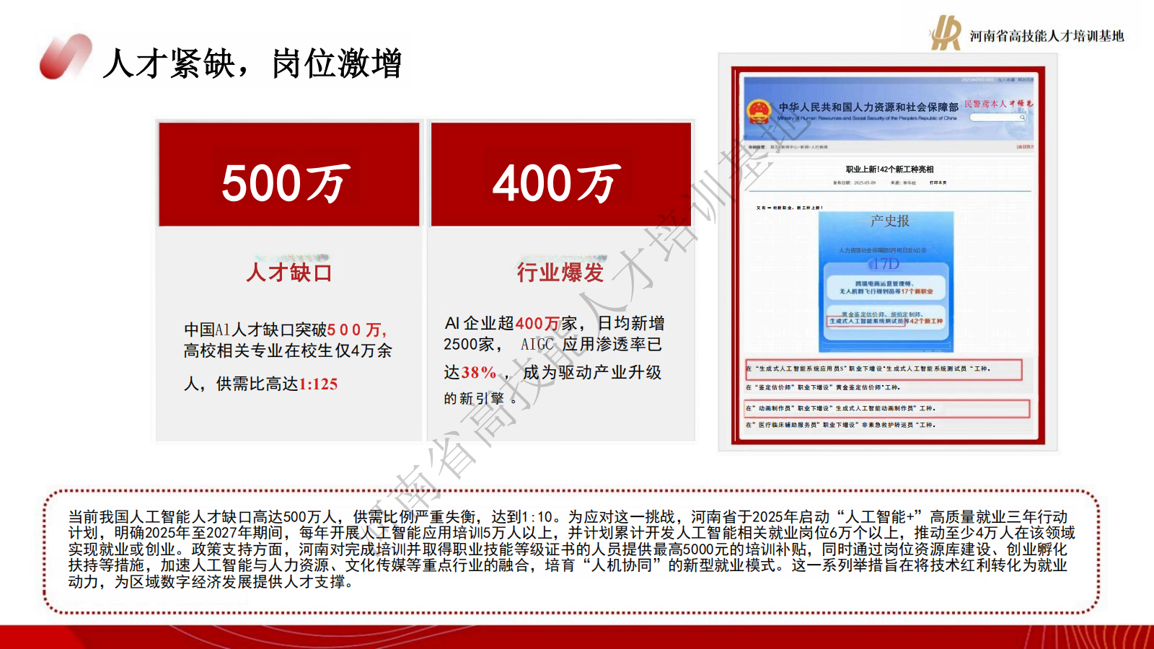Click the 17个新职业 card in the infographic

(x=886, y=288)
